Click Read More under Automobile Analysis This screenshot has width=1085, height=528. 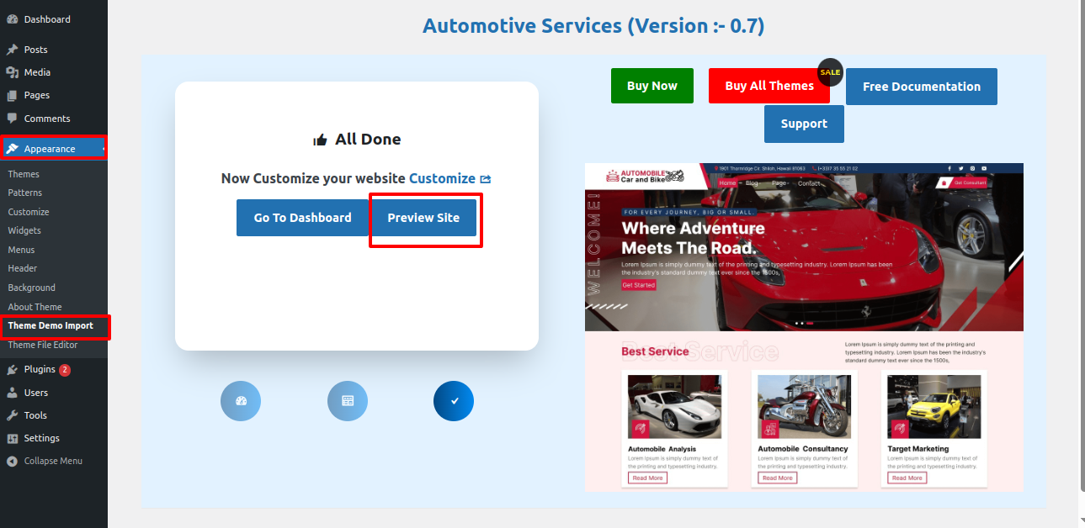(x=647, y=478)
